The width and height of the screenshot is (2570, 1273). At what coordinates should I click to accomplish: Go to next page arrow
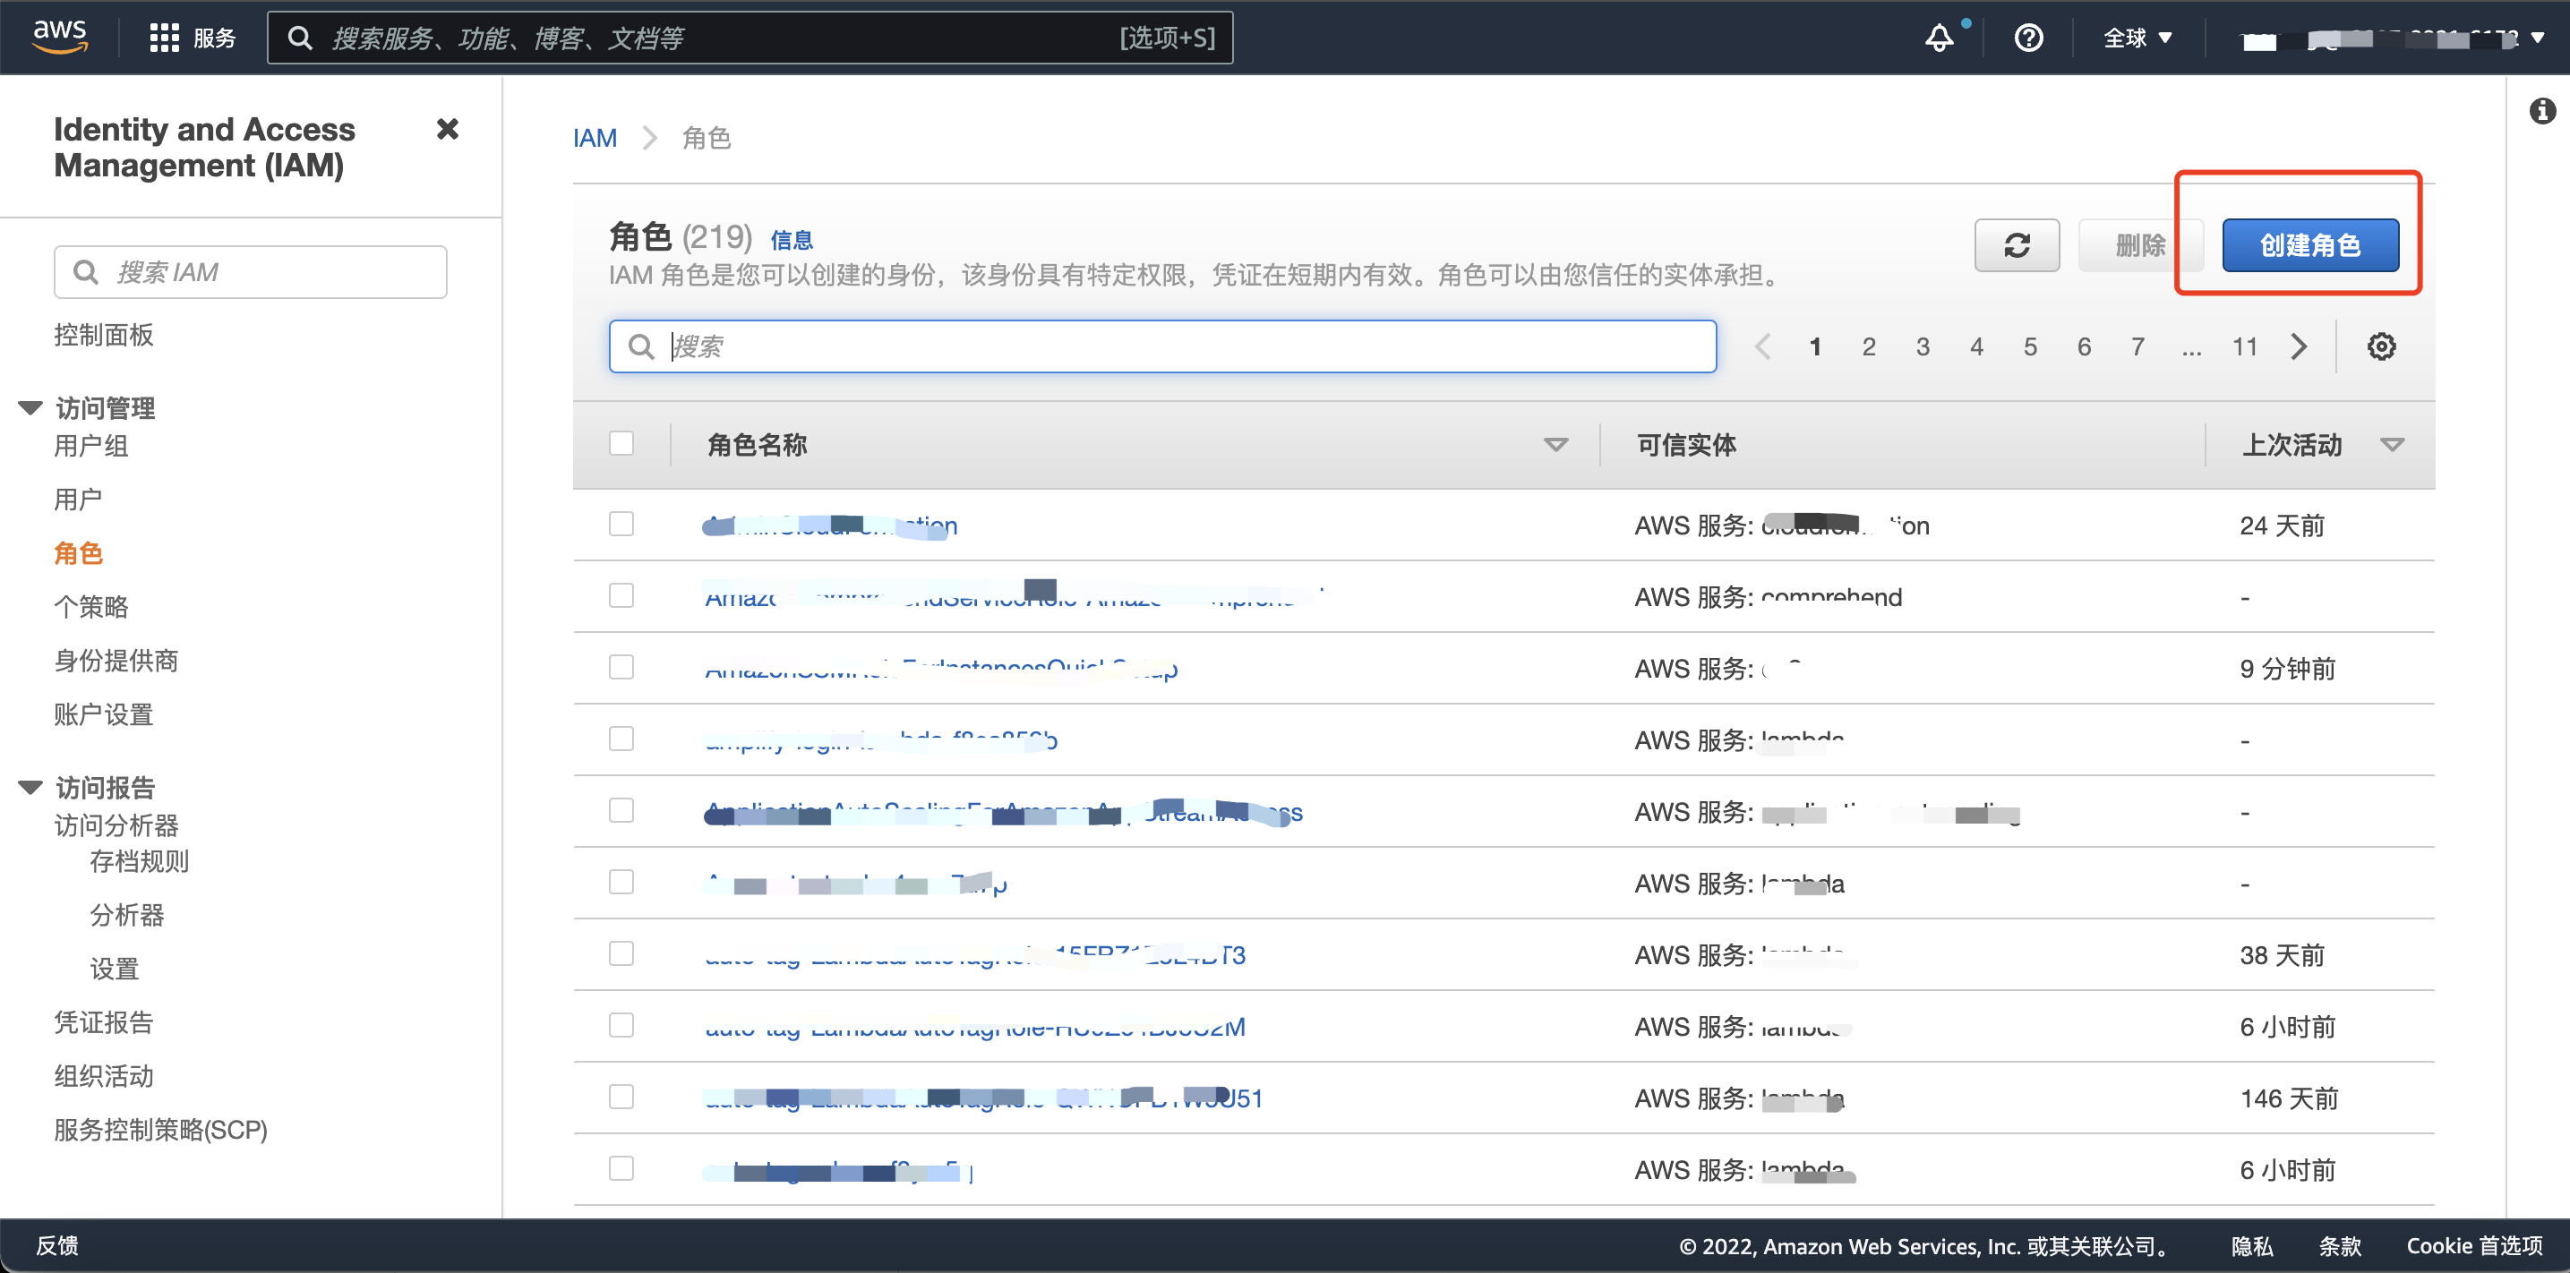2299,346
